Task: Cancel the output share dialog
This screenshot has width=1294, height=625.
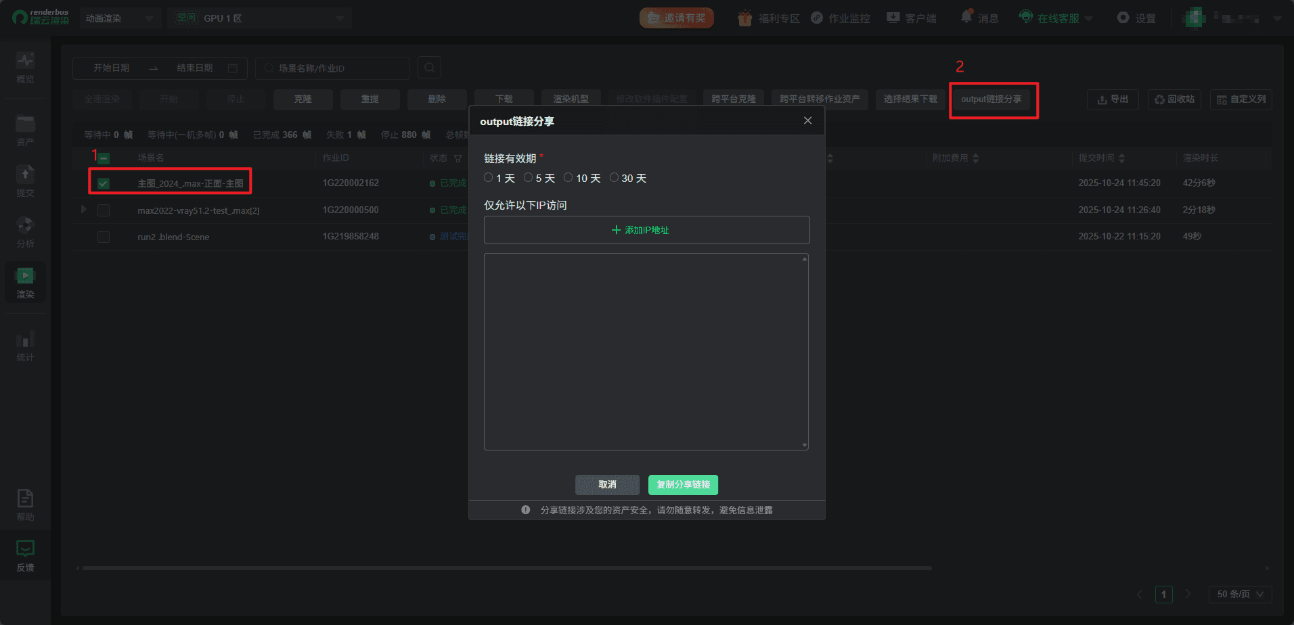Action: pyautogui.click(x=606, y=485)
